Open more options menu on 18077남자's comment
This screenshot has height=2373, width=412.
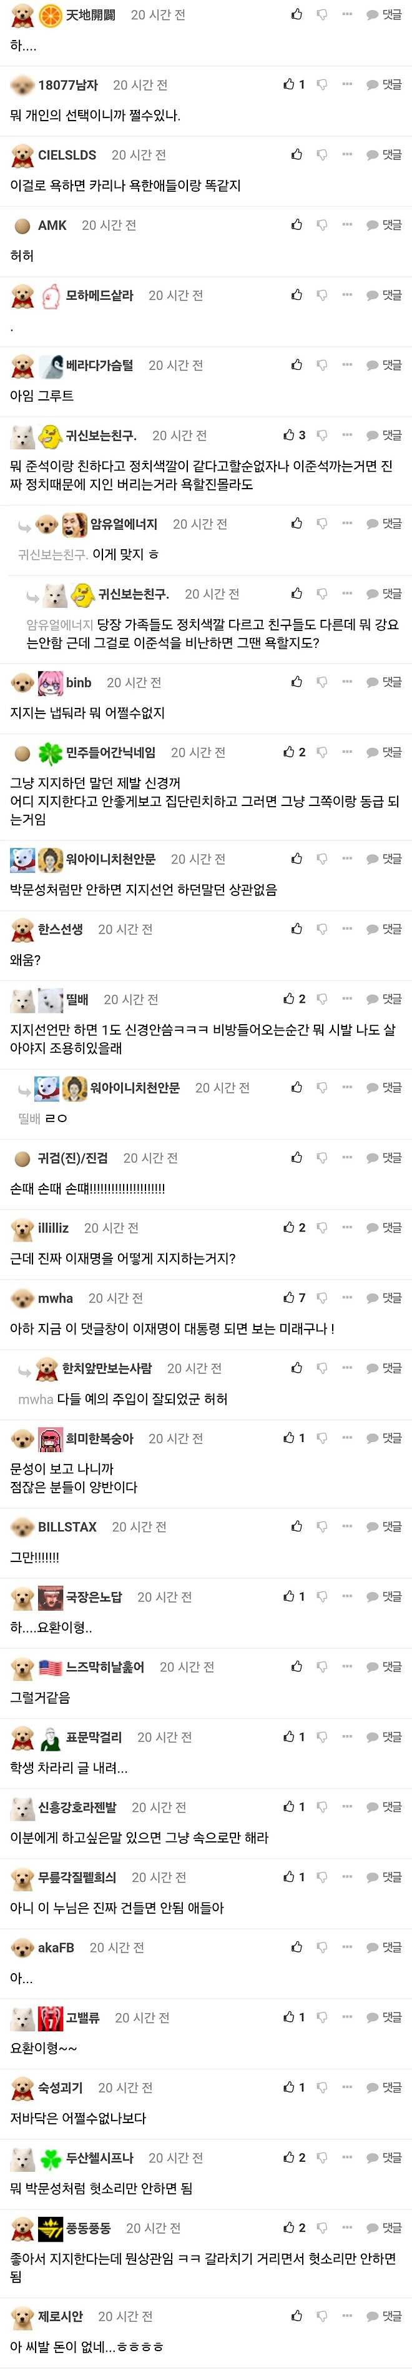[346, 83]
